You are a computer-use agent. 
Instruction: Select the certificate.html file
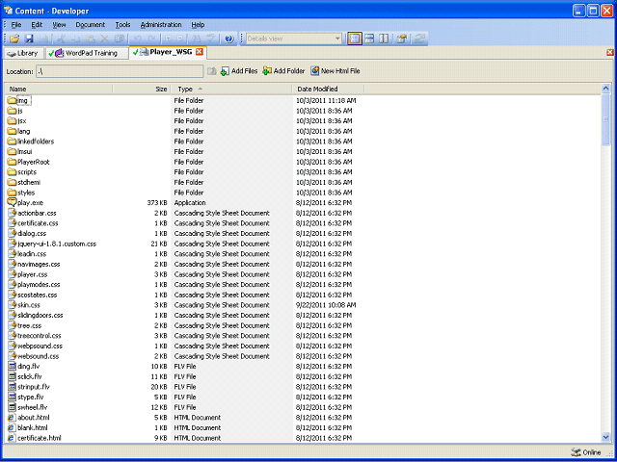40,438
